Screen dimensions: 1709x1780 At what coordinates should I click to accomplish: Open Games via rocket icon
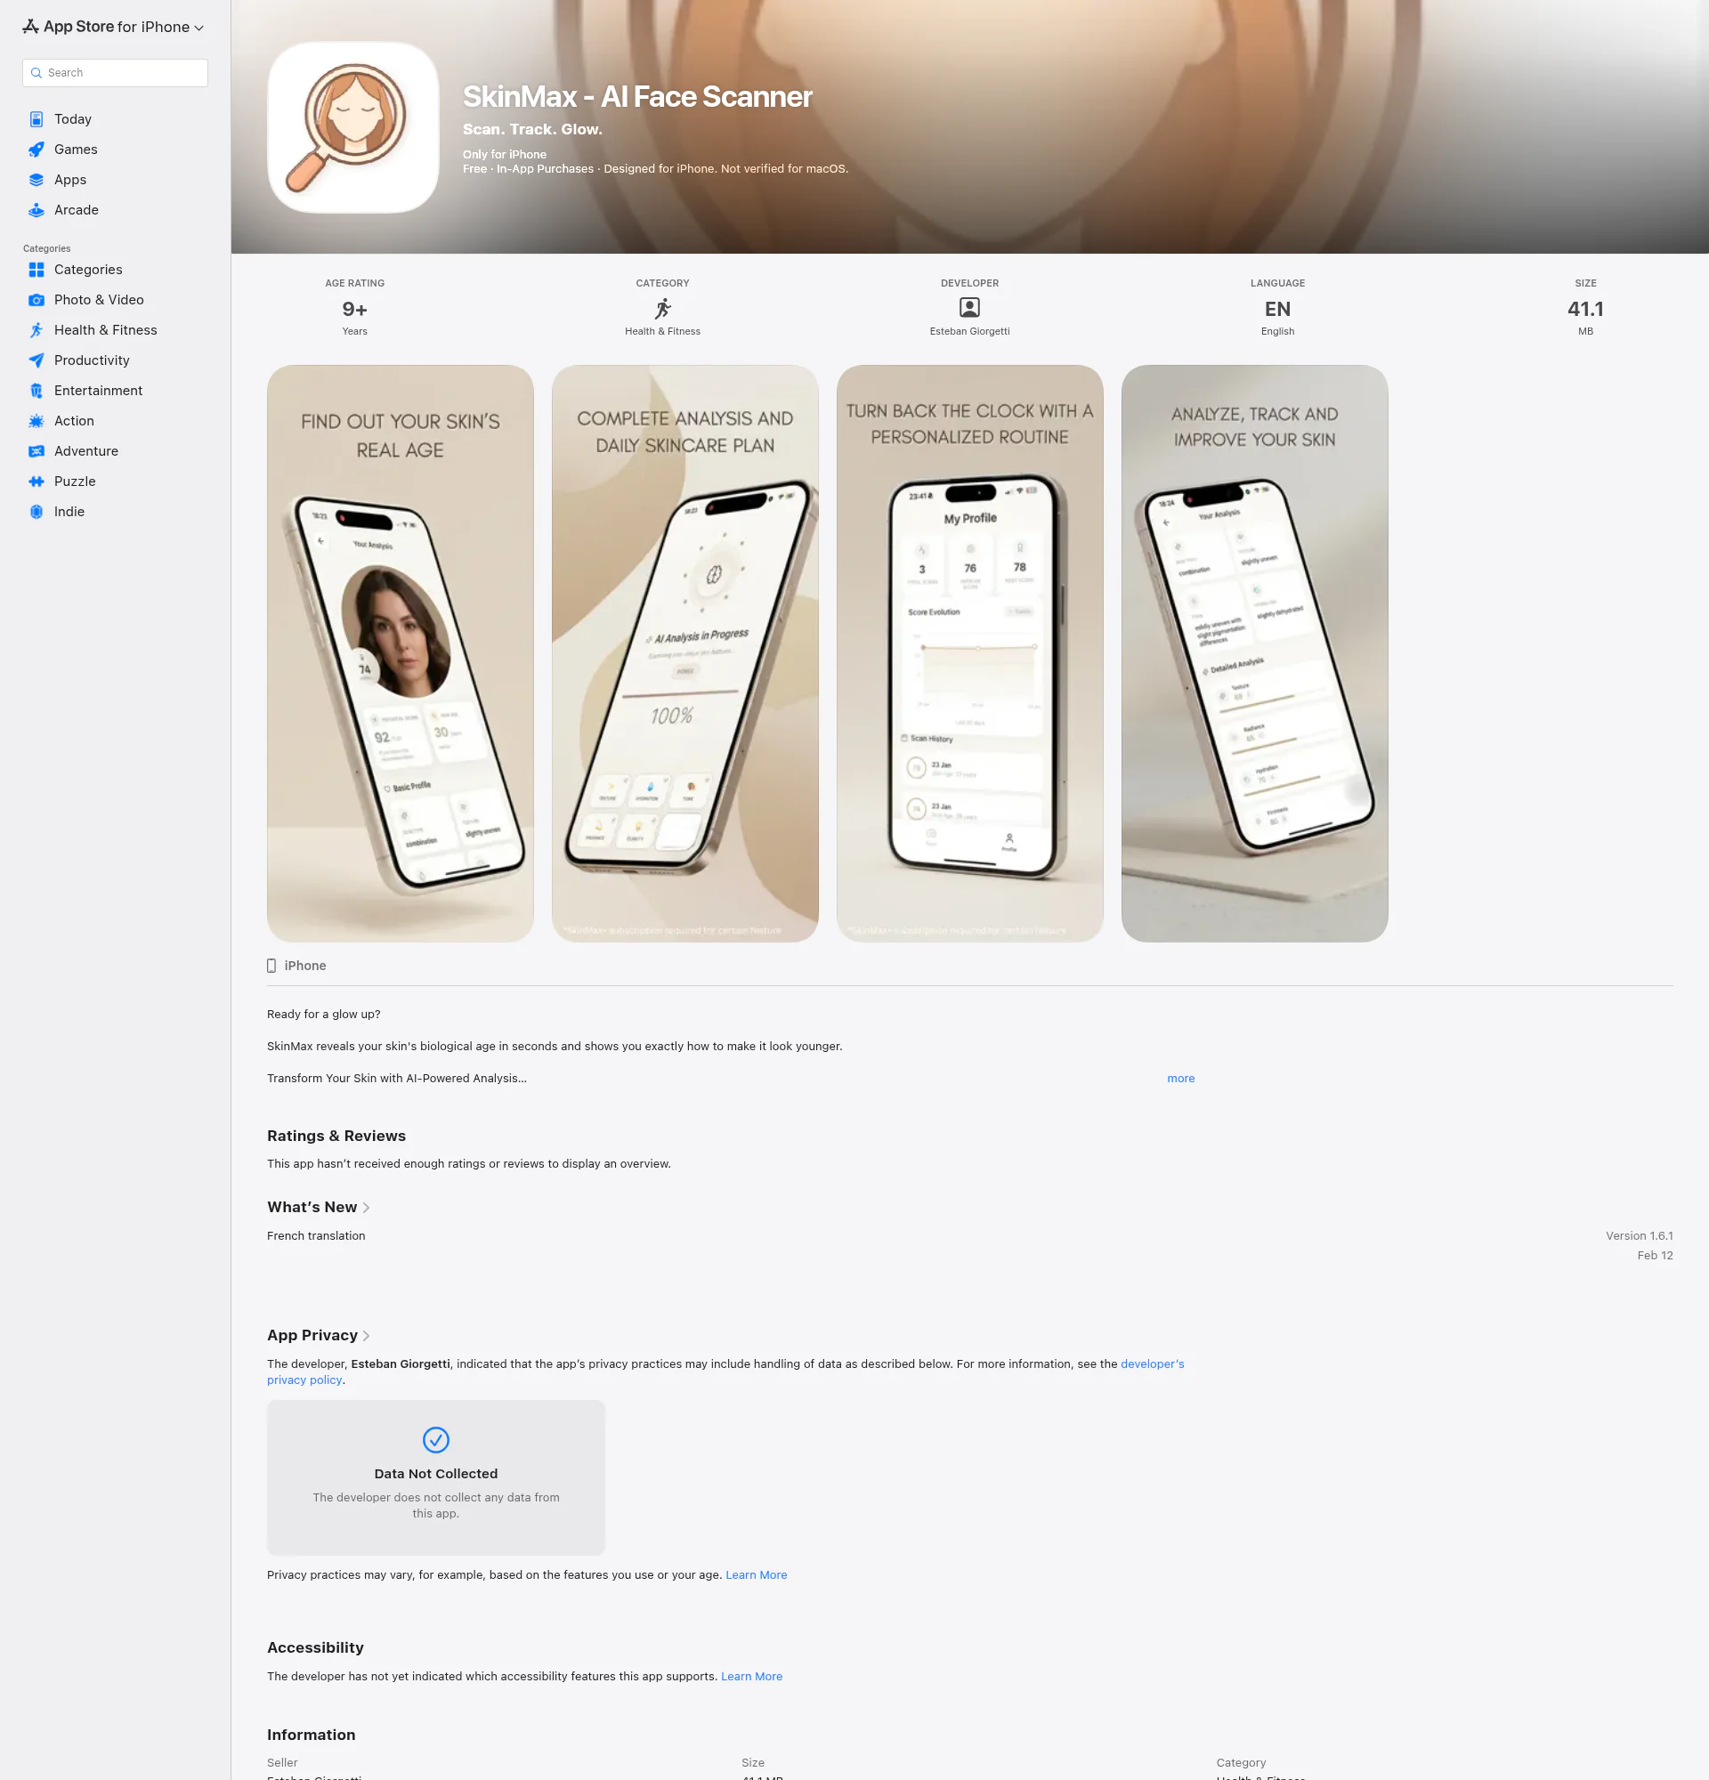(x=36, y=149)
